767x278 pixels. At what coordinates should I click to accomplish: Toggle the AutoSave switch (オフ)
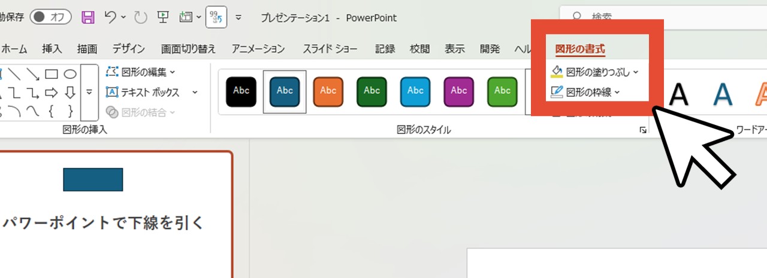click(x=50, y=17)
